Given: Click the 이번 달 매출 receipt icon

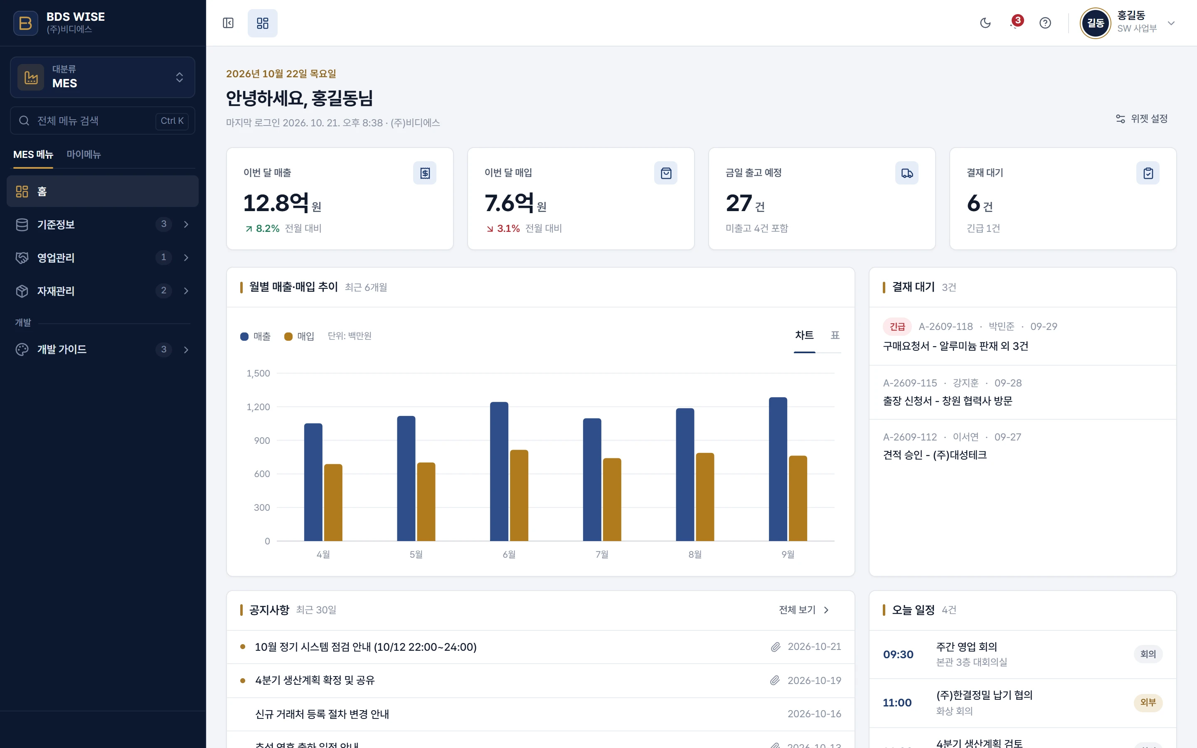Looking at the screenshot, I should click(425, 173).
